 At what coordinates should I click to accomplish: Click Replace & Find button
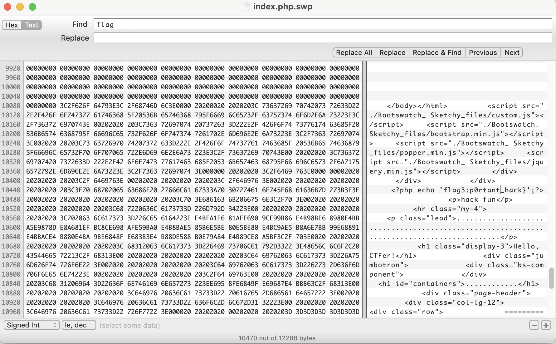[437, 52]
